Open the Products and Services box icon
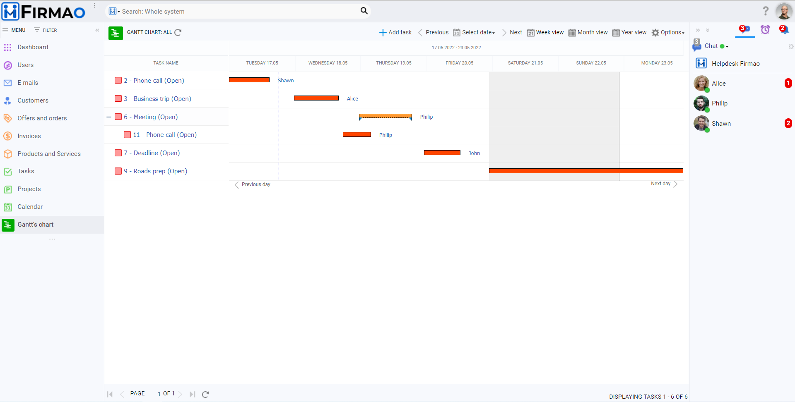This screenshot has width=795, height=402. pyautogui.click(x=7, y=154)
